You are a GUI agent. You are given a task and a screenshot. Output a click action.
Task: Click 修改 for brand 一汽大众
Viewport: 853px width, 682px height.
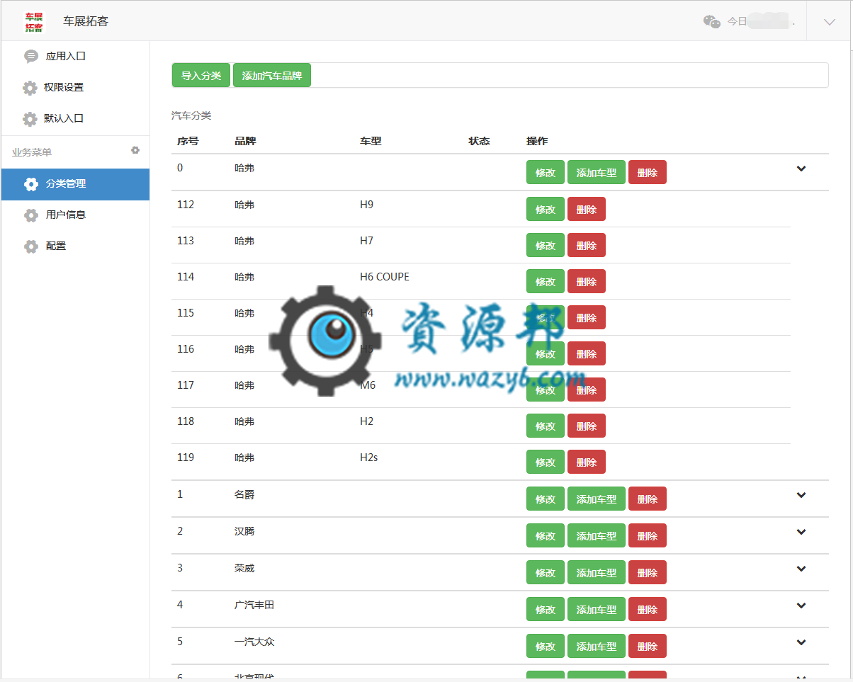pos(546,646)
